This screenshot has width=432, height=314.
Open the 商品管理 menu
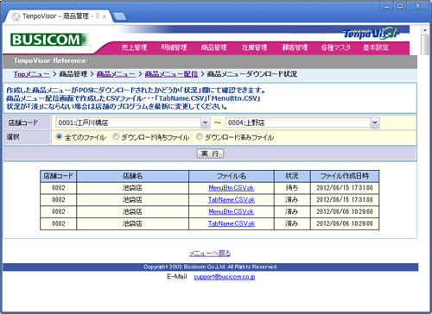pyautogui.click(x=214, y=47)
